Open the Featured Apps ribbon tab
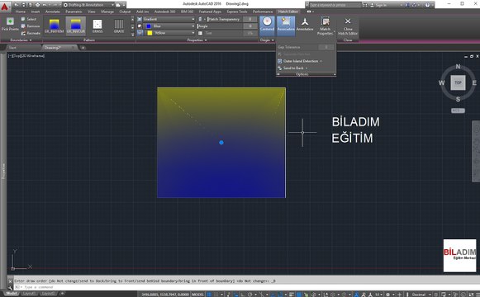Screen dimensions: 480x297 tap(210, 12)
